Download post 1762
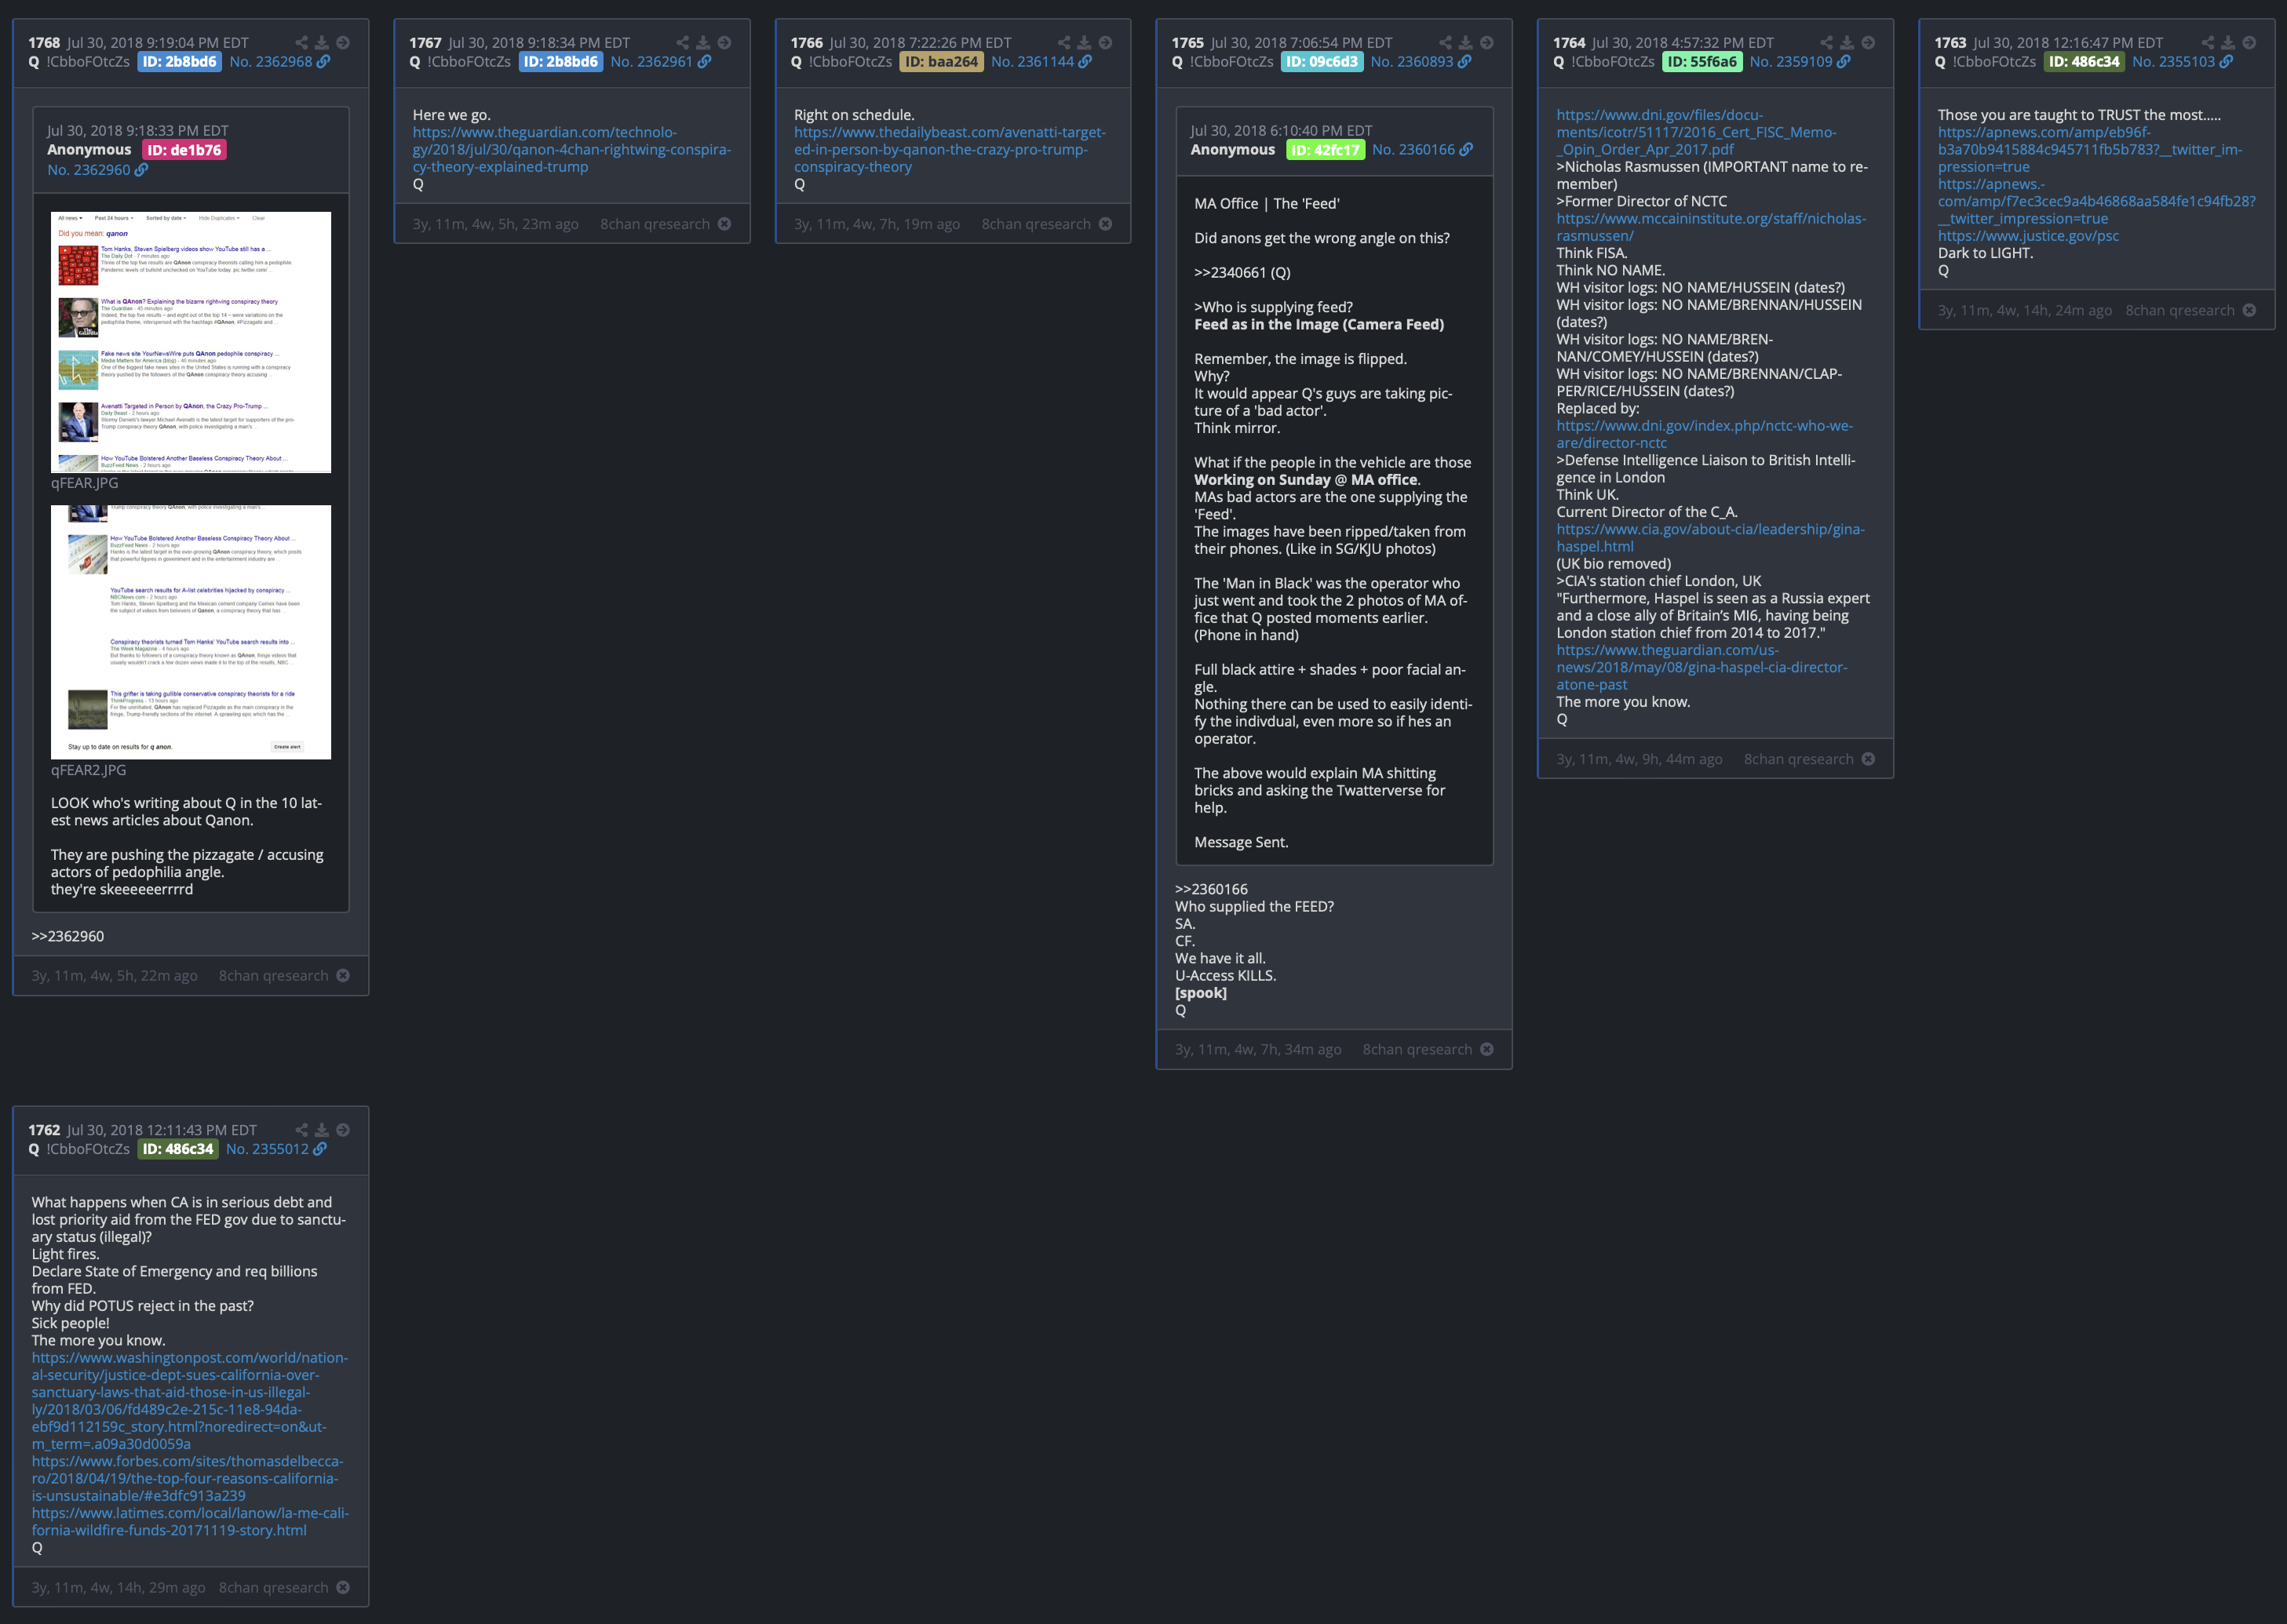 [x=322, y=1130]
